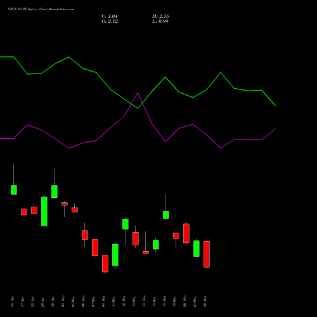Click the green candlestick for 15 May
The width and height of the screenshot is (317, 317).
[x=156, y=245]
